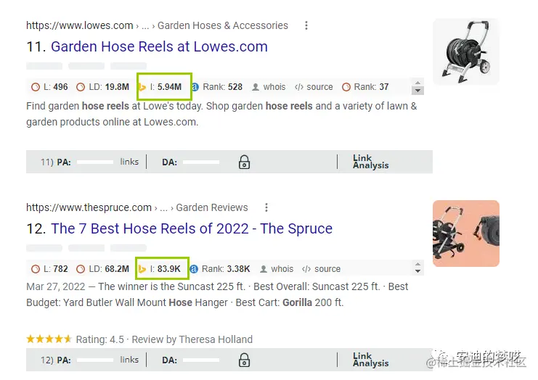Image resolution: width=538 pixels, height=380 pixels.
Task: Click the Bing index I: 5.94M metric
Action: 161,87
